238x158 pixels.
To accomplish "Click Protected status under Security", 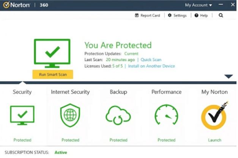I will click(22, 140).
